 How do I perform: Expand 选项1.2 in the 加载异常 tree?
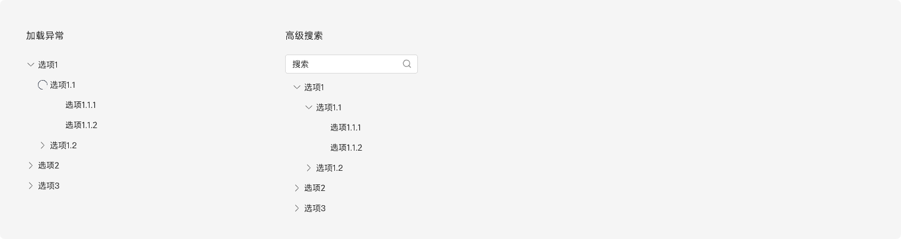pyautogui.click(x=43, y=145)
